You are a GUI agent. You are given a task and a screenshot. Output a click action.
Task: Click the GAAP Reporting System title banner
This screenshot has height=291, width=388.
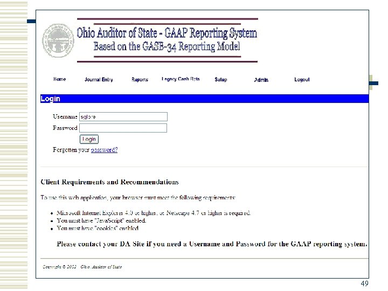[x=167, y=40]
